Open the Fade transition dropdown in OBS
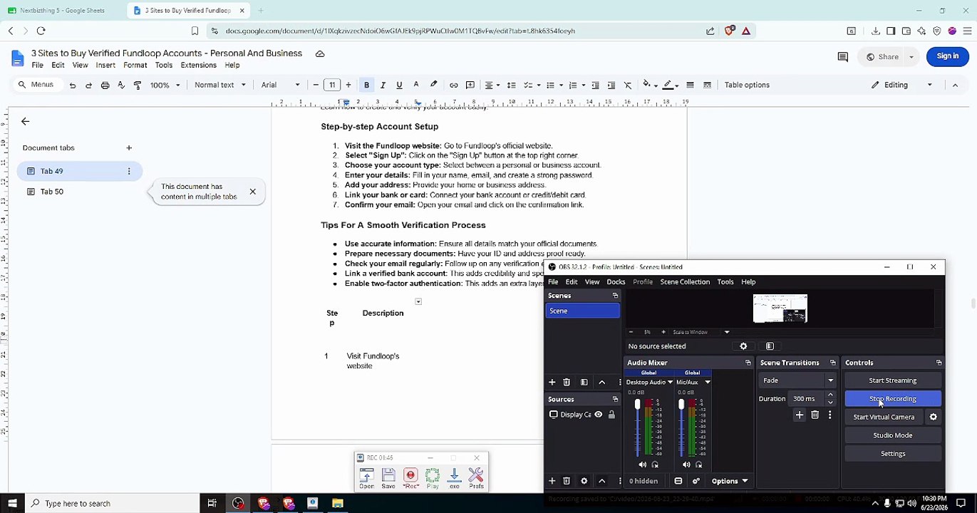Viewport: 977px width, 513px height. pyautogui.click(x=796, y=380)
